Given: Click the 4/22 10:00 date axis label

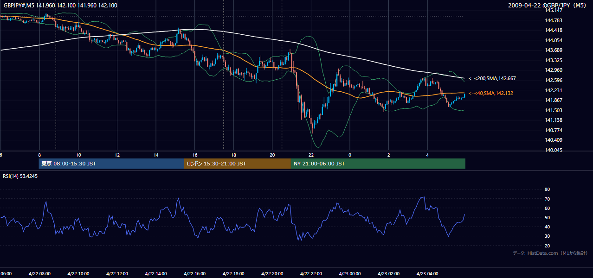Looking at the screenshot, I should [x=78, y=273].
